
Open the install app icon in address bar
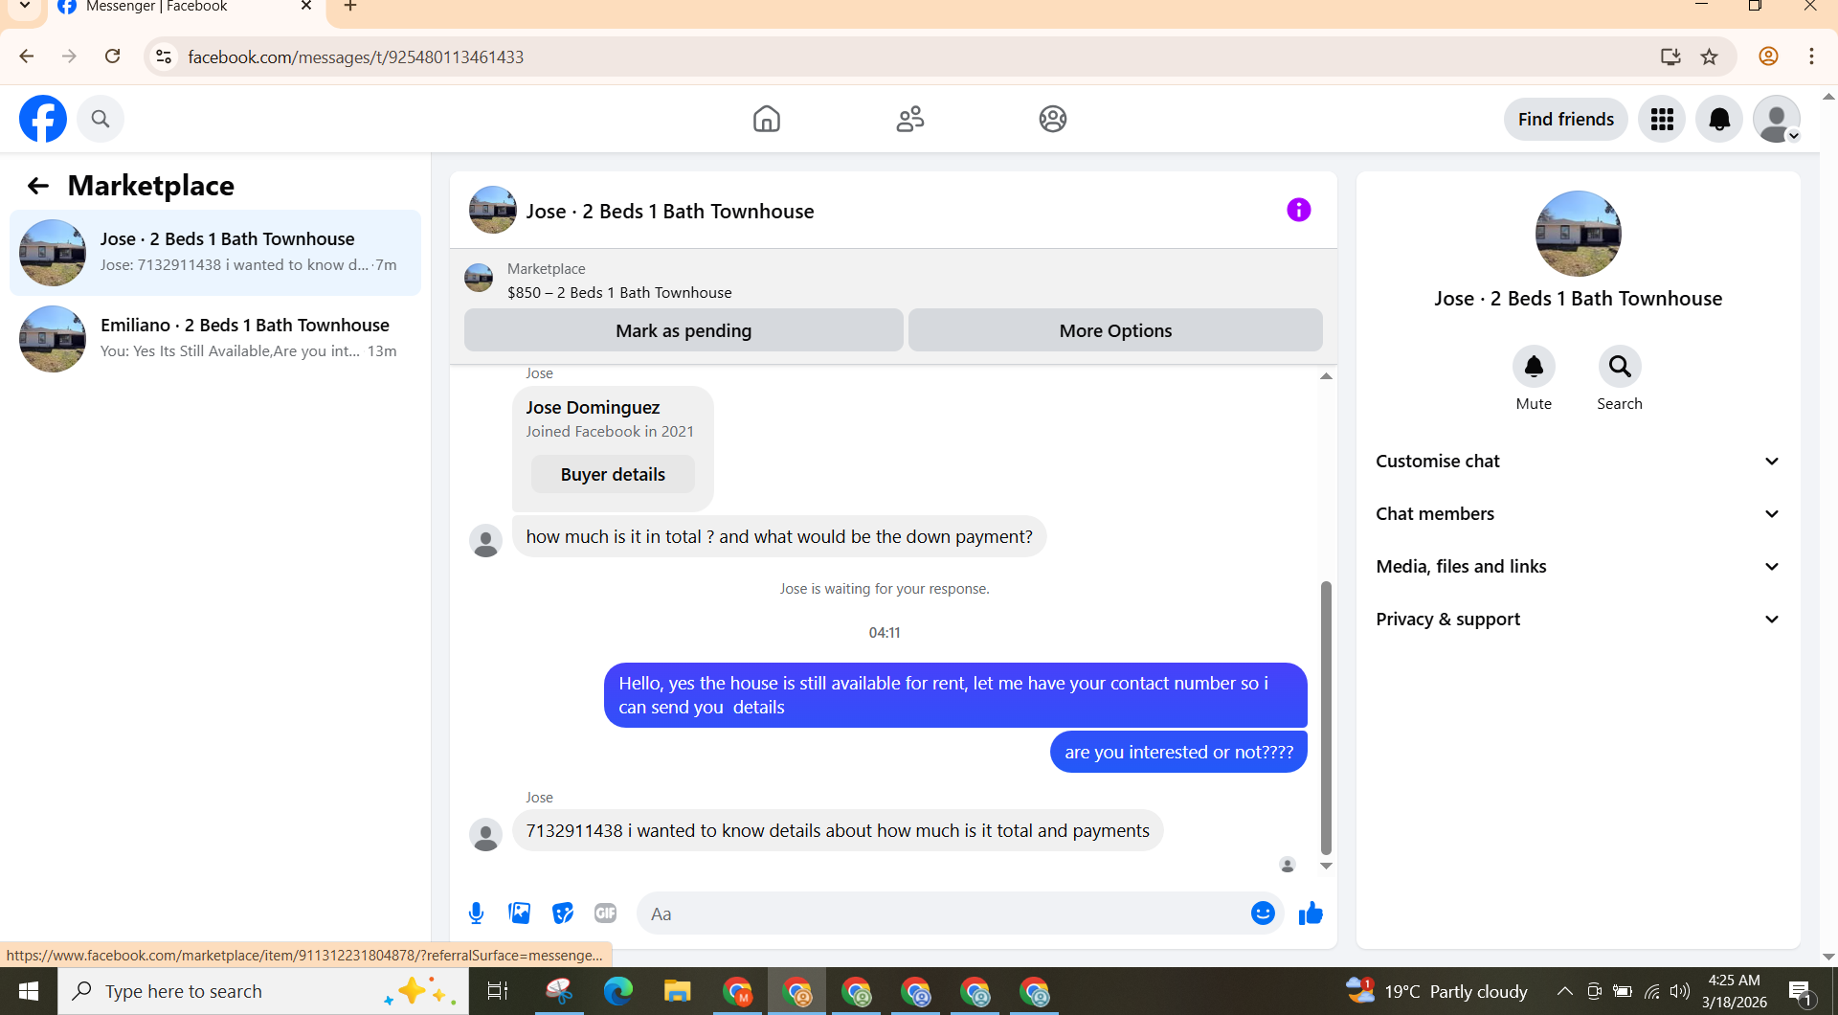click(1670, 56)
